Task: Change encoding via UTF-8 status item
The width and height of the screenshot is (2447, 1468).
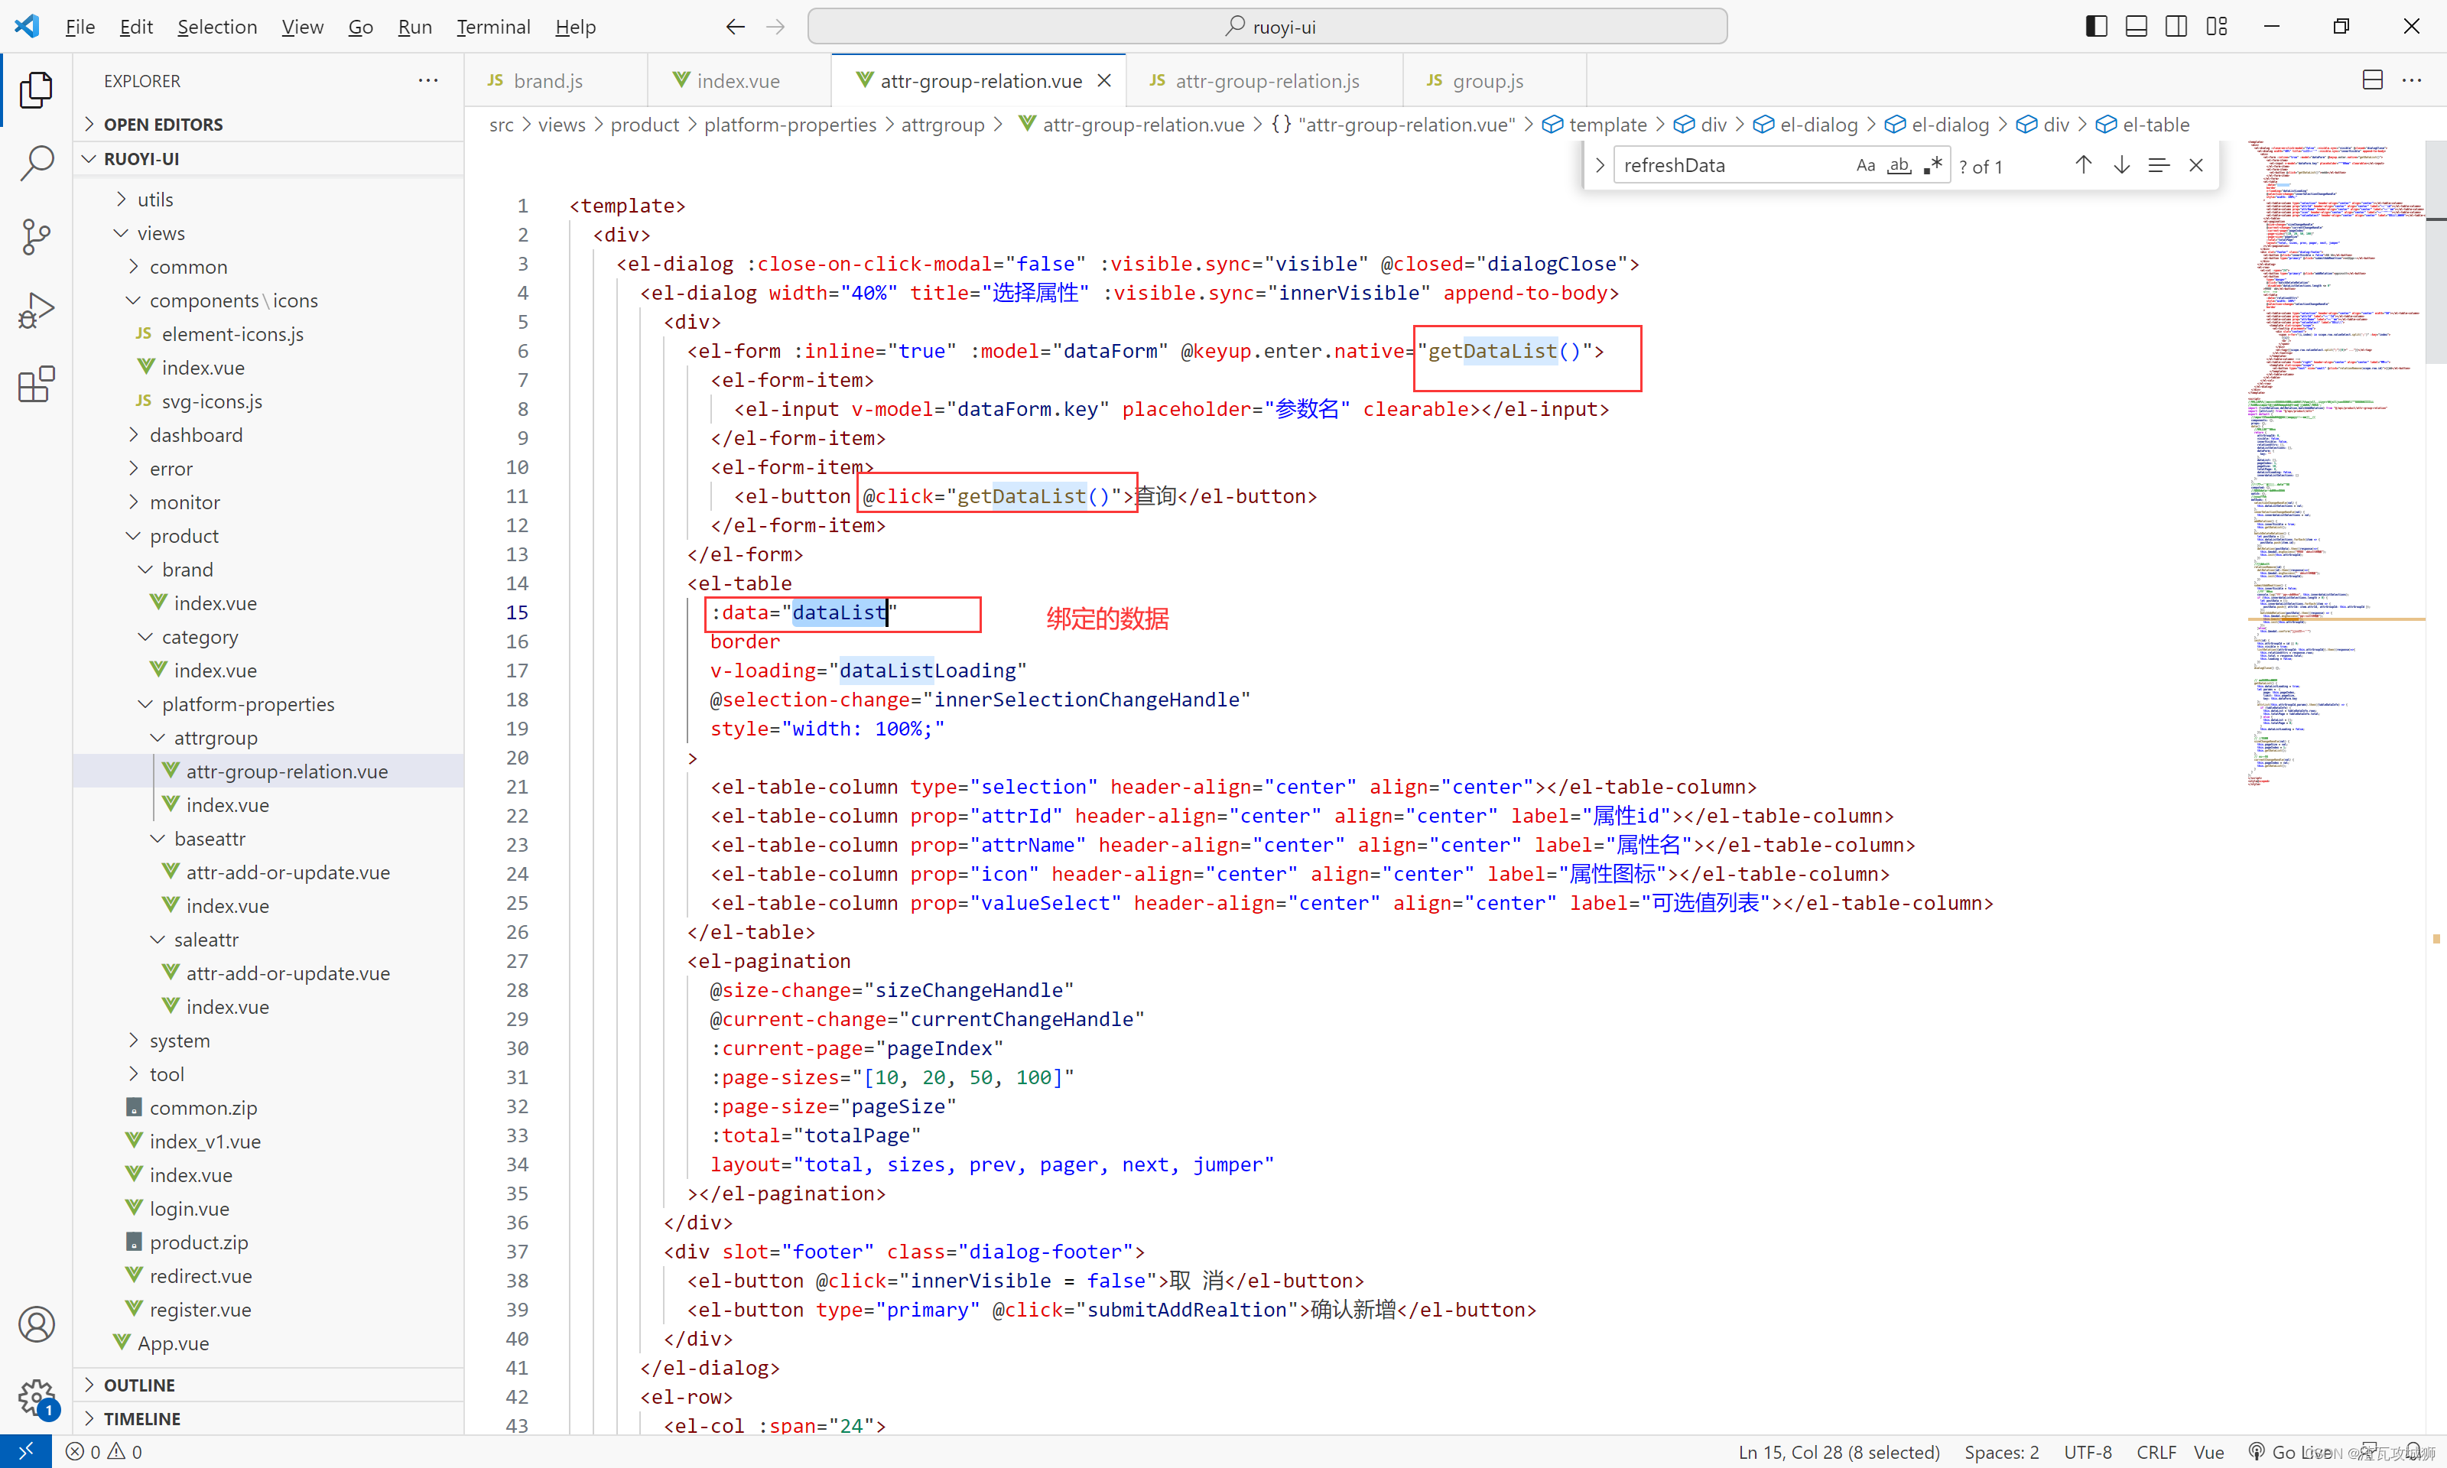Action: tap(2087, 1451)
